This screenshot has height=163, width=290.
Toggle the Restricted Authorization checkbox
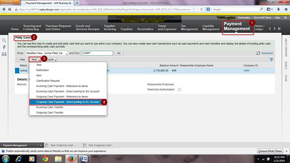tap(179, 90)
